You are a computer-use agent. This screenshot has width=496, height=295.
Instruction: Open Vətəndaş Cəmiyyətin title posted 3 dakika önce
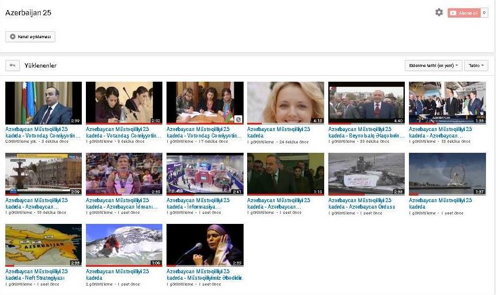pyautogui.click(x=43, y=132)
